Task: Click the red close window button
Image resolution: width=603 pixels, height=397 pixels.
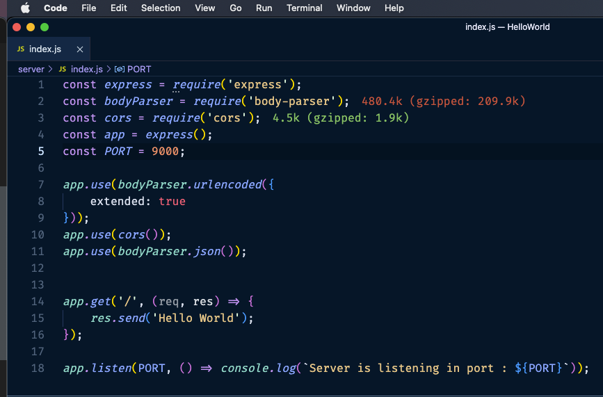Action: tap(17, 27)
